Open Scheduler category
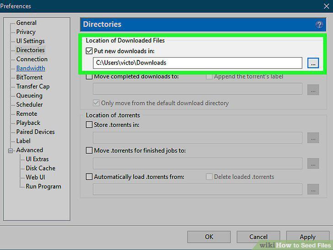 (29, 104)
